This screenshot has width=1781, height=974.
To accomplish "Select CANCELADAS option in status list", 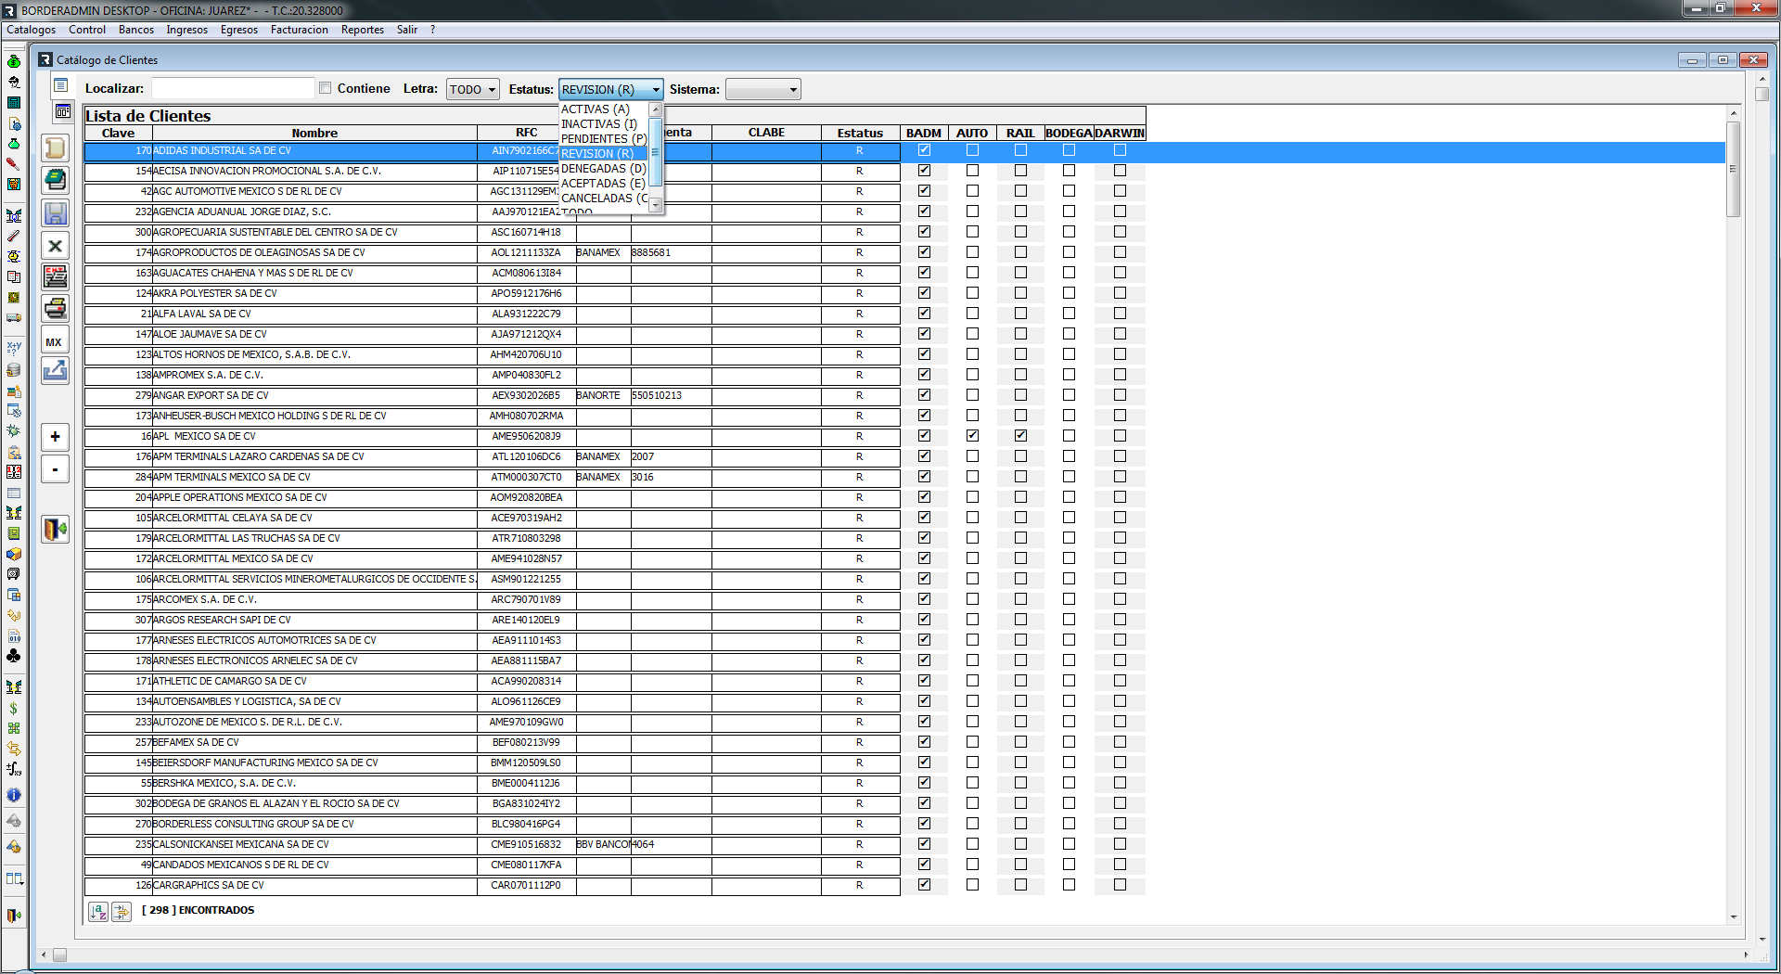I will (x=604, y=199).
